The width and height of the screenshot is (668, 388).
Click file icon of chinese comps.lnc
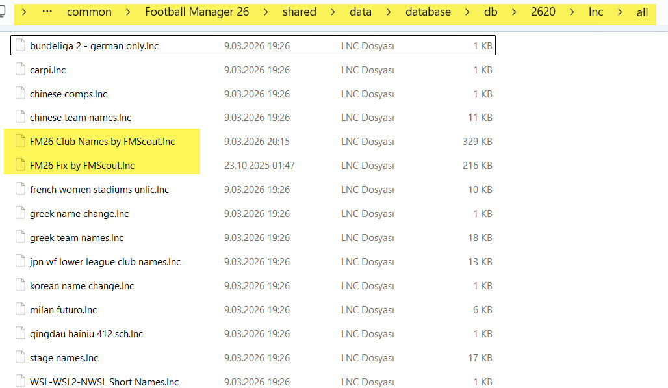tap(19, 94)
